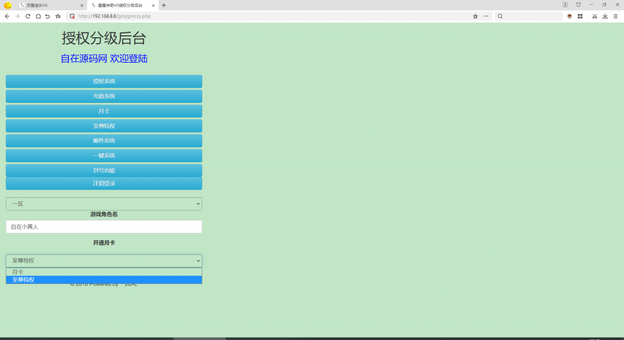This screenshot has height=340, width=624.
Task: Go to 充值系统 section
Action: (x=104, y=96)
